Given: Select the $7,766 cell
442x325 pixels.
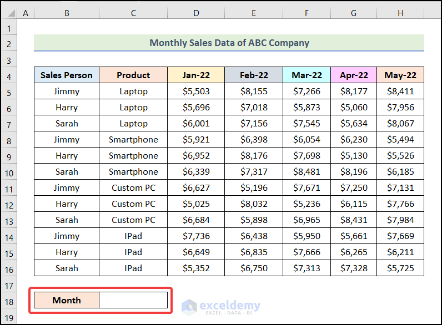Looking at the screenshot, I should tap(400, 204).
